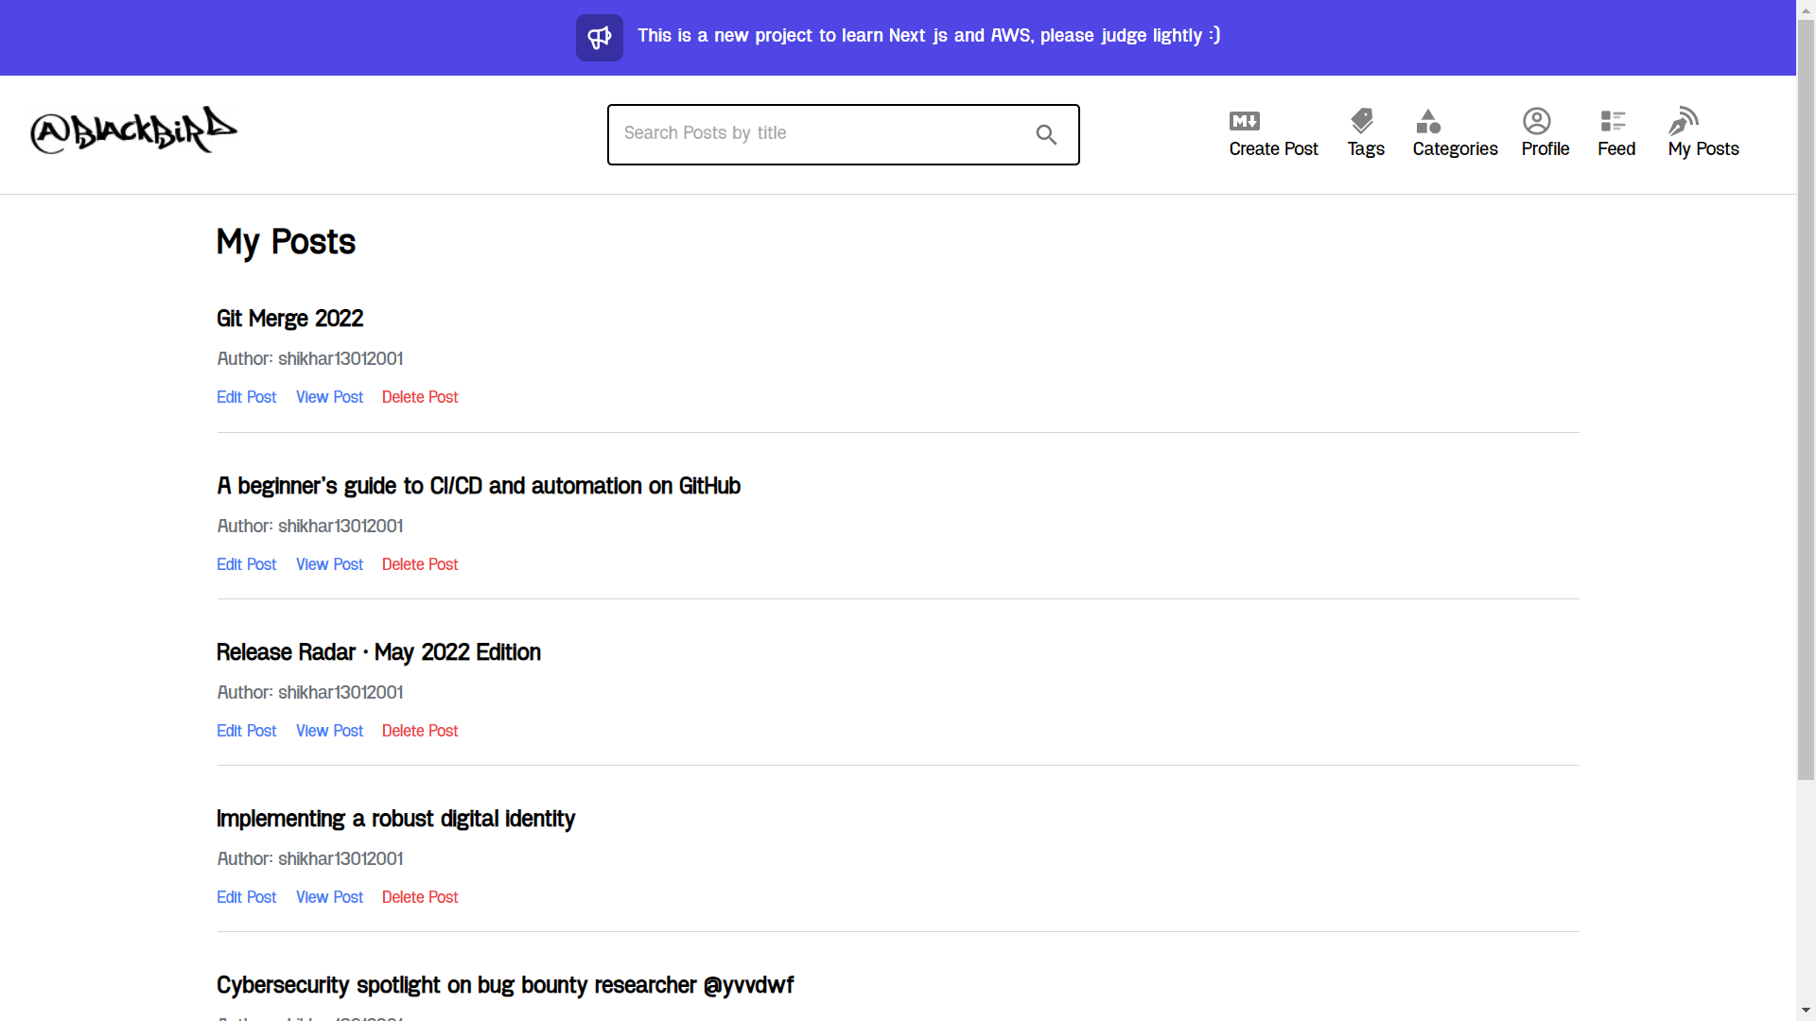Edit the Git Merge 2022 post

pyautogui.click(x=246, y=397)
